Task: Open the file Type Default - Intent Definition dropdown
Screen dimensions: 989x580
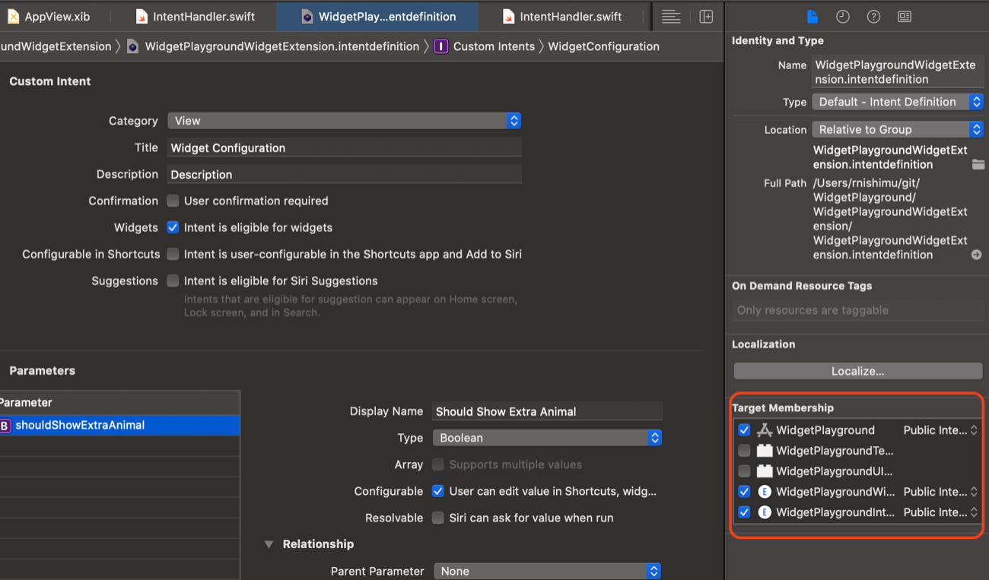Action: coord(898,102)
